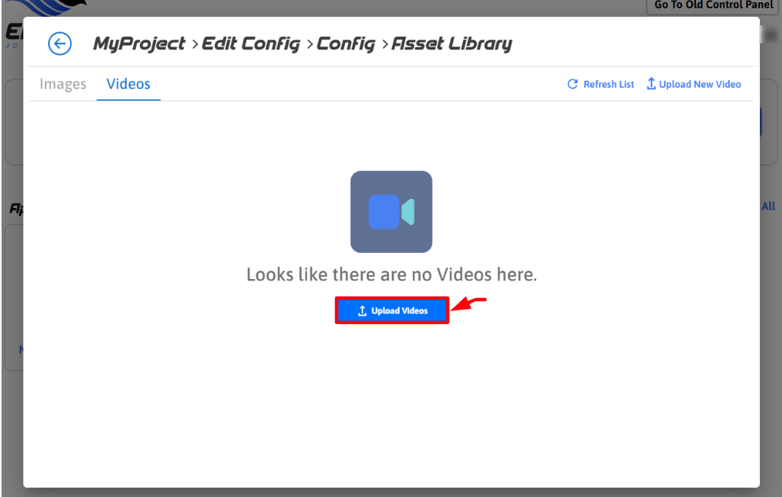Click the video camera placeholder icon

point(391,212)
